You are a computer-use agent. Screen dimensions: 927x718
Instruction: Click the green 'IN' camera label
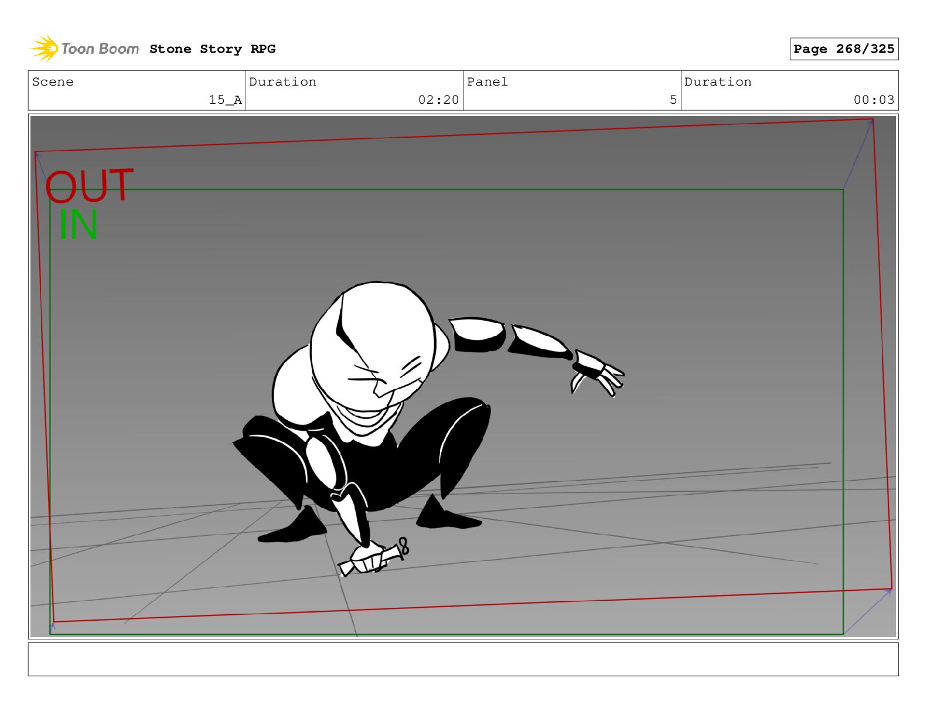pos(78,224)
